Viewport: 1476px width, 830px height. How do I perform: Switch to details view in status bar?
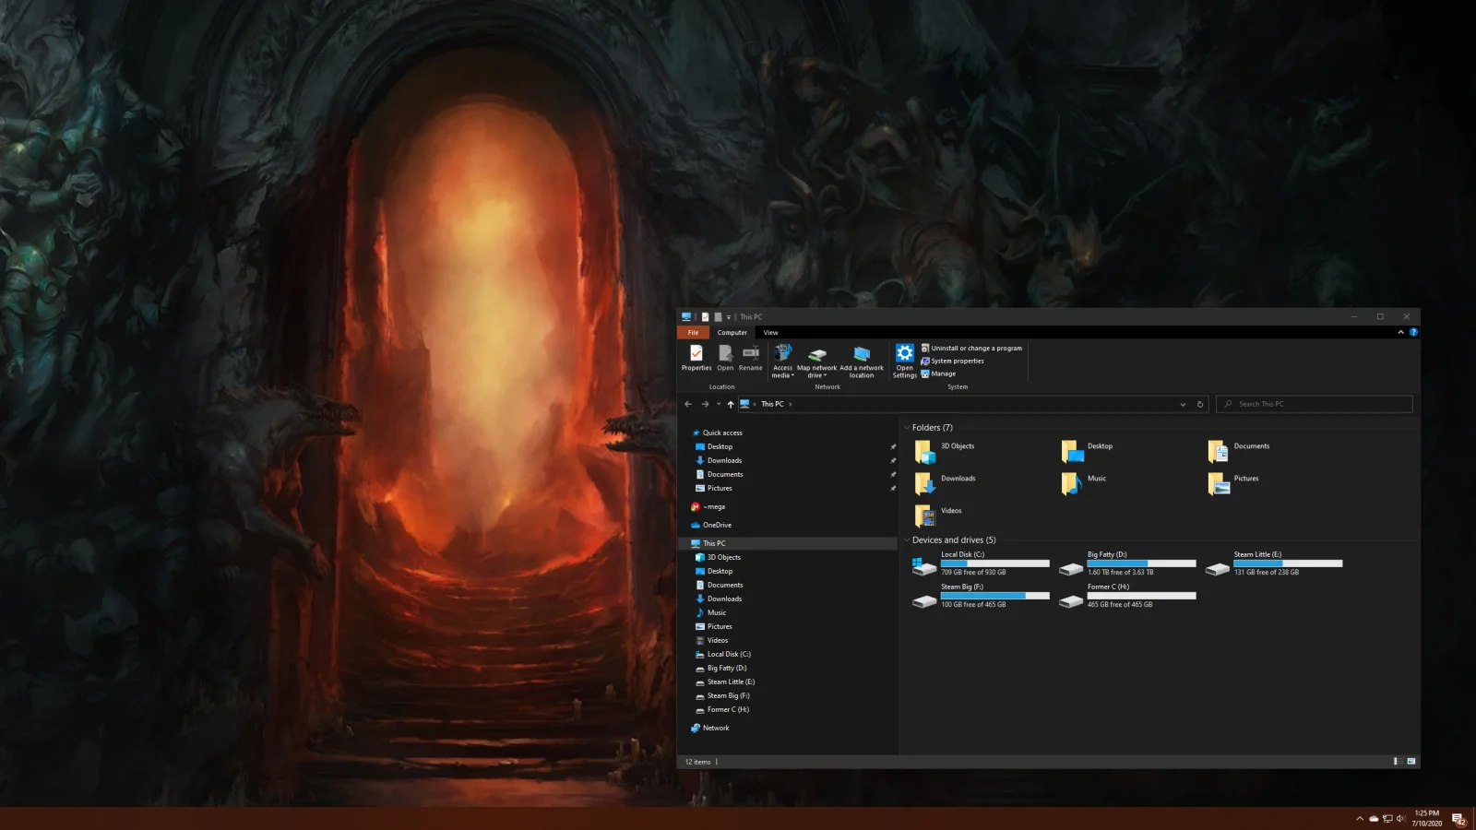coord(1399,762)
